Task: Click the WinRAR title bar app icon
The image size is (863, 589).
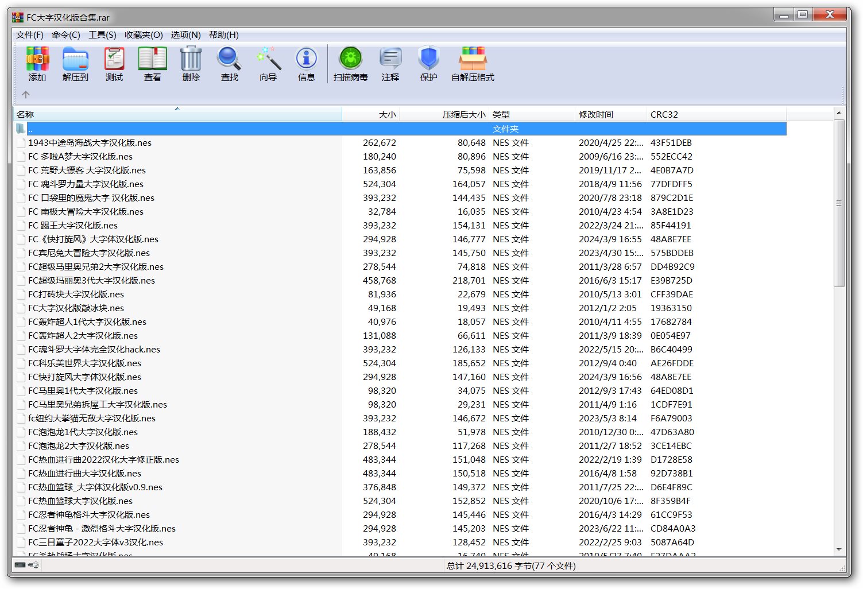Action: tap(18, 17)
